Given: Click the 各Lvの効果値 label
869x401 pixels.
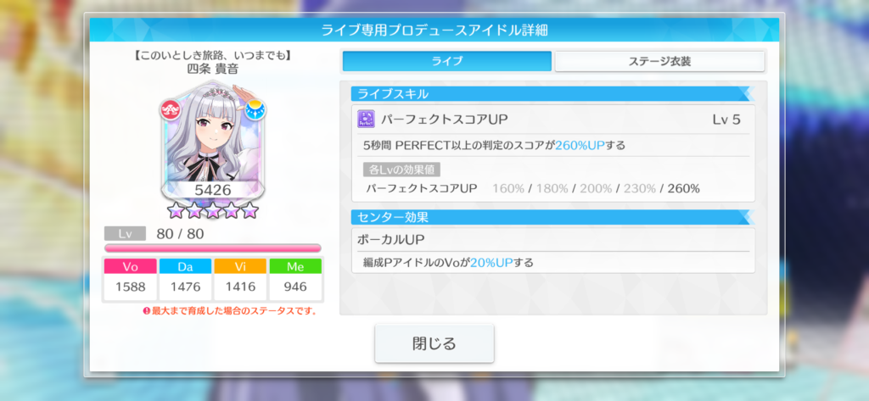Looking at the screenshot, I should (401, 170).
